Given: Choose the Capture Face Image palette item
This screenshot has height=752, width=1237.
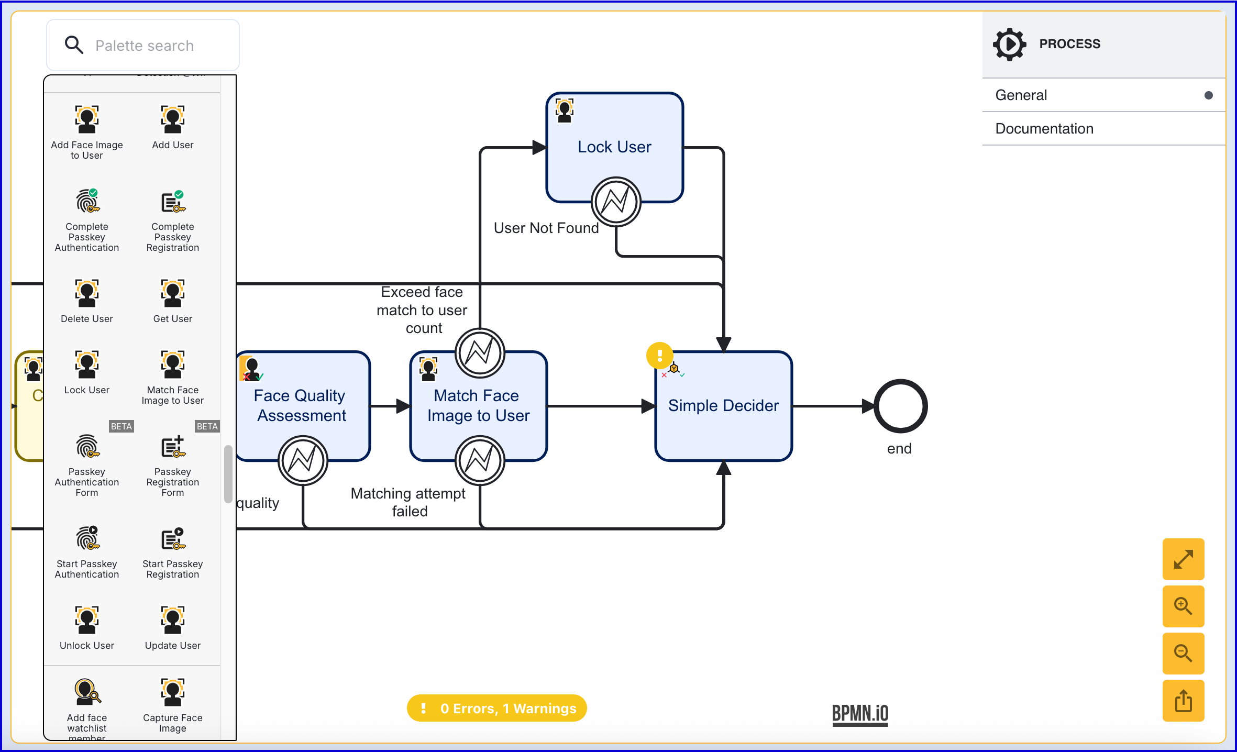Looking at the screenshot, I should pyautogui.click(x=172, y=693).
